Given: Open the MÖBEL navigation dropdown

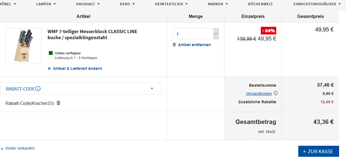Looking at the screenshot, I should [8, 4].
